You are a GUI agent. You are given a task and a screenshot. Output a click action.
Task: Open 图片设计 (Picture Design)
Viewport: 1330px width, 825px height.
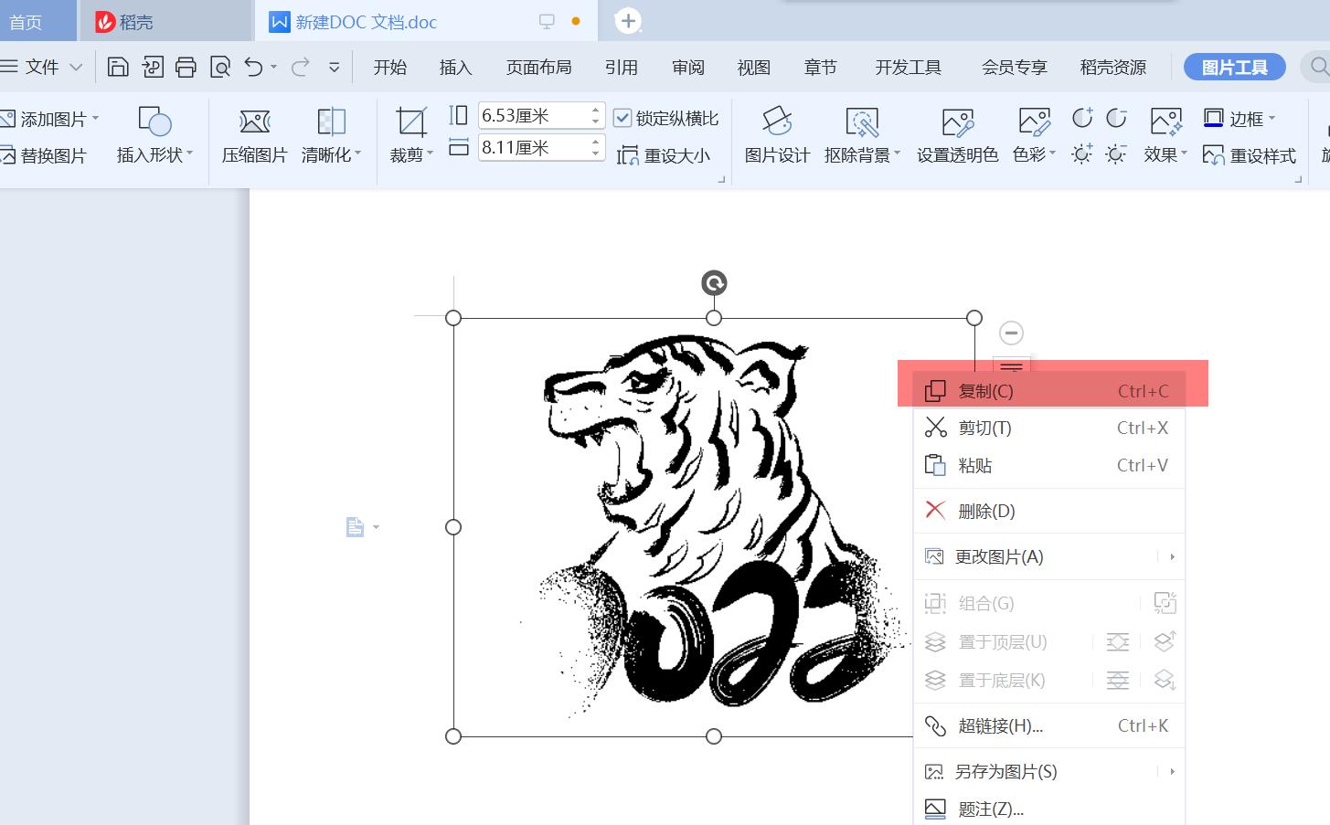pyautogui.click(x=776, y=135)
